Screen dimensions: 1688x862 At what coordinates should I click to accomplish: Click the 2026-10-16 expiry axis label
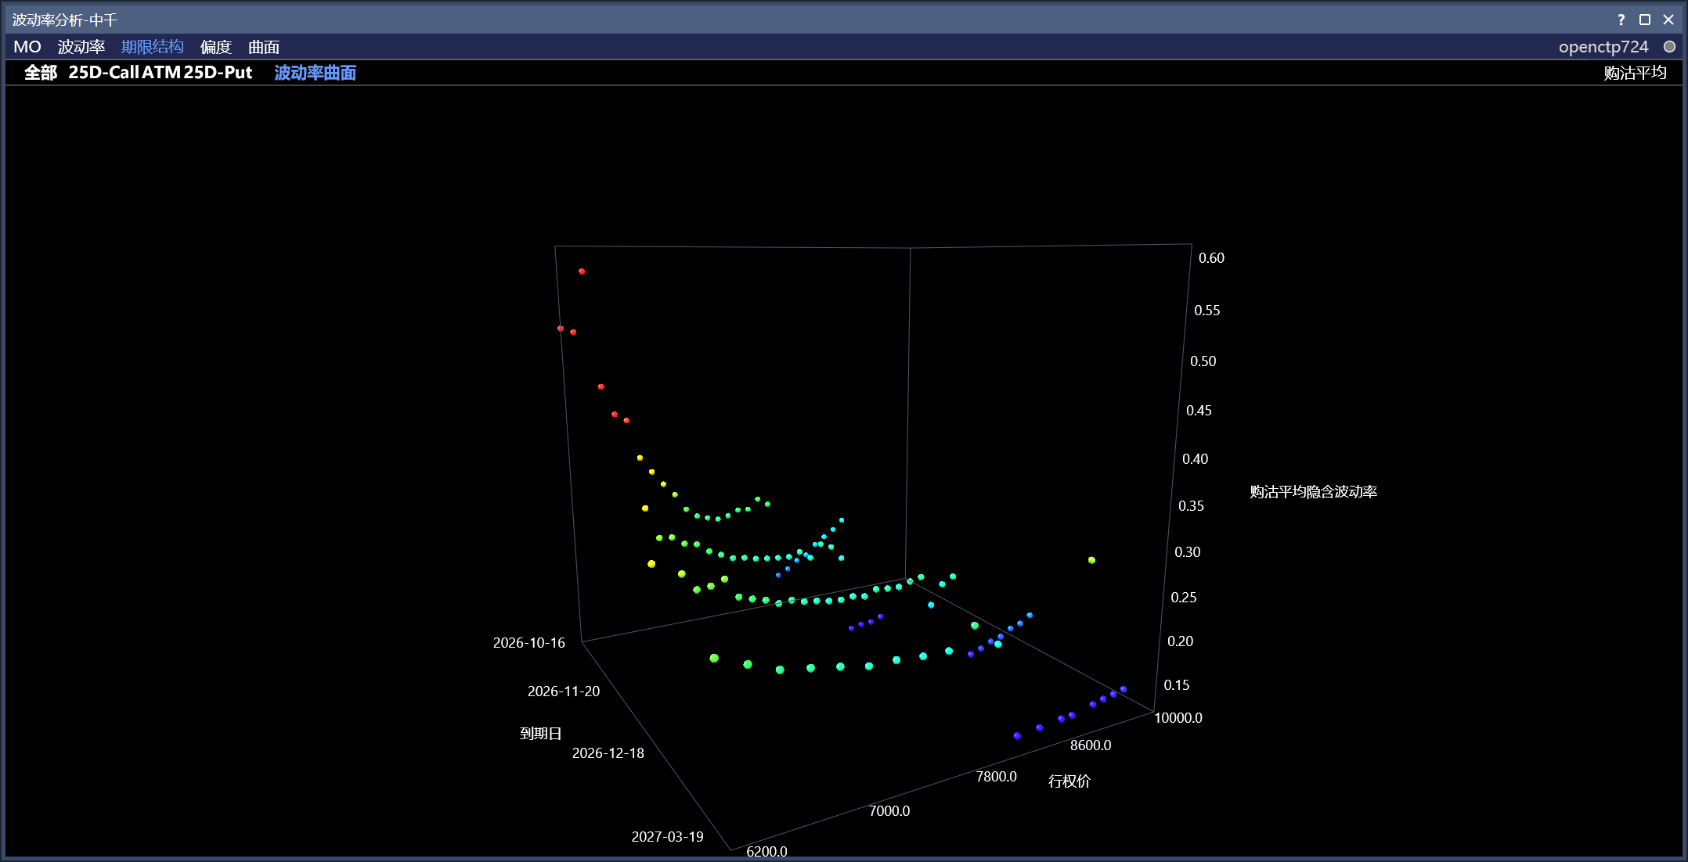point(528,643)
